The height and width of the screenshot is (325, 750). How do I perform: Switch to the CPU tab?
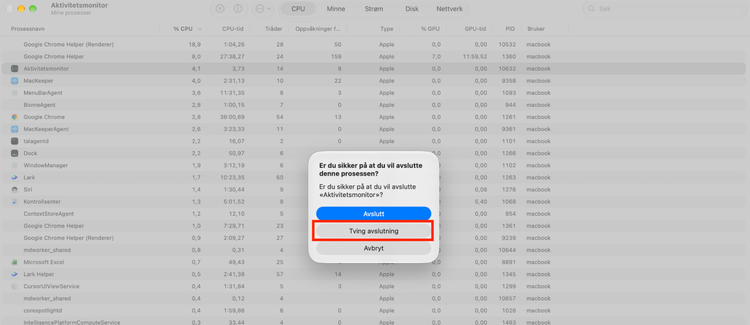click(298, 9)
